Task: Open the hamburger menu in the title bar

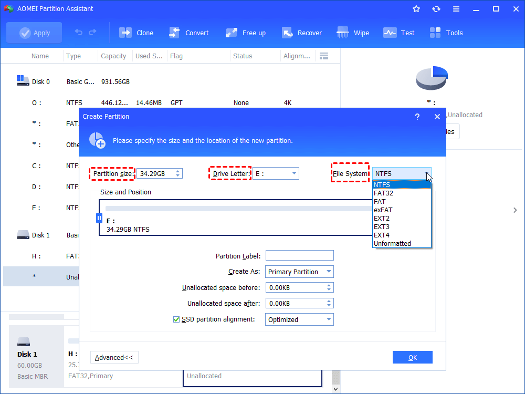Action: [456, 8]
